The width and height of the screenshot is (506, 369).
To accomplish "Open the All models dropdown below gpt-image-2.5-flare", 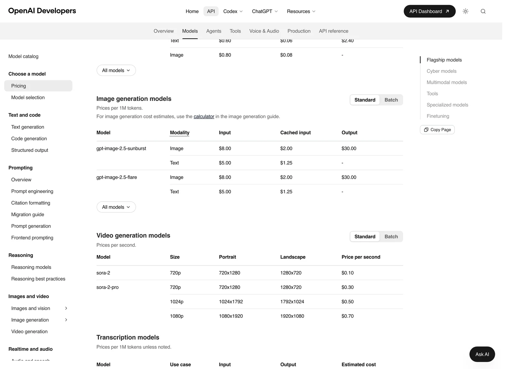I will (116, 207).
